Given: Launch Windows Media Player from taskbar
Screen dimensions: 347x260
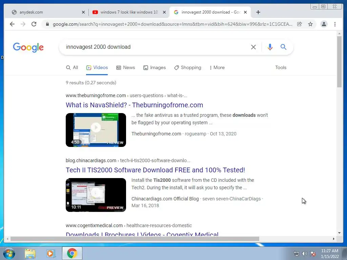Looking at the screenshot, I should 50,254.
